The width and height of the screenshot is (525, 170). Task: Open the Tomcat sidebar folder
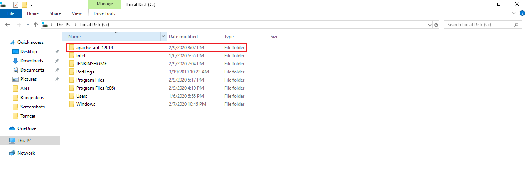[x=28, y=116]
